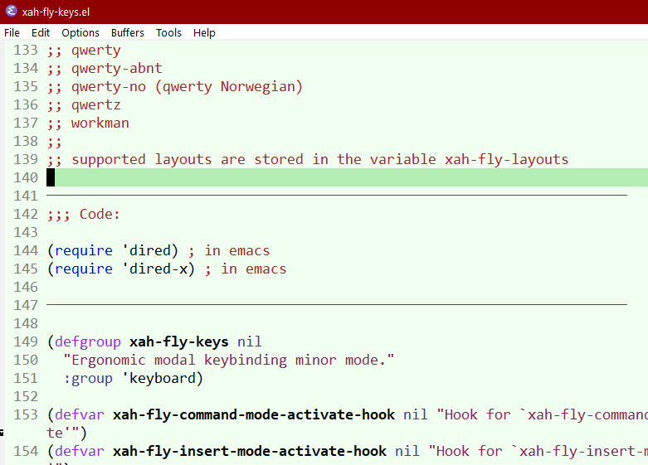
Task: Click the "qwerty" comment on line 133
Action: (x=96, y=51)
